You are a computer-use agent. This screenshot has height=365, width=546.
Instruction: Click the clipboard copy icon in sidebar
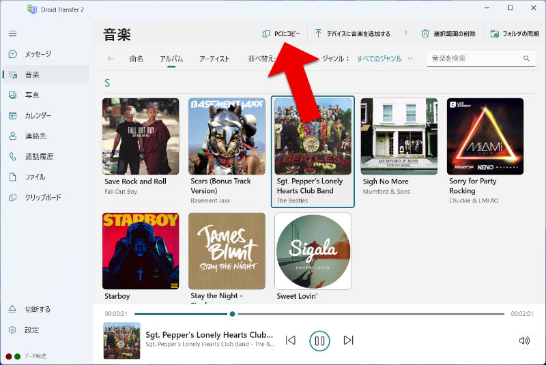pos(12,197)
